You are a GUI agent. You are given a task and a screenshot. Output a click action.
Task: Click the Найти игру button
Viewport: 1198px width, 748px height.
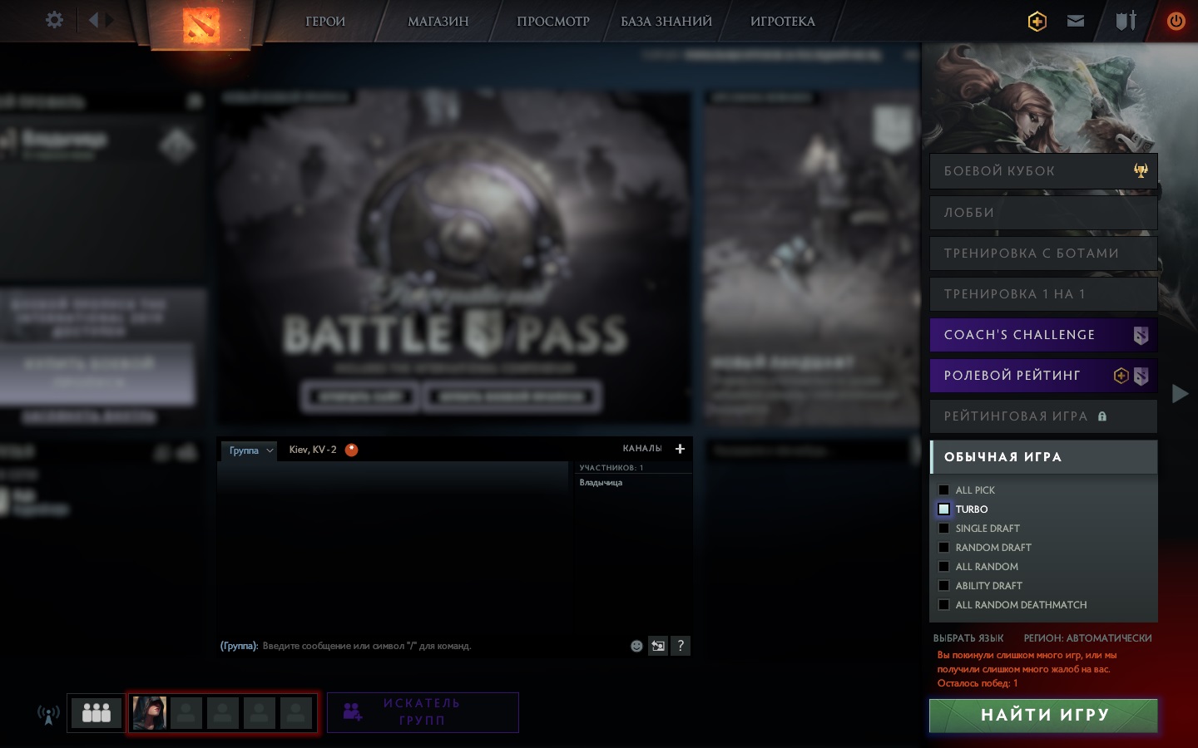1043,716
